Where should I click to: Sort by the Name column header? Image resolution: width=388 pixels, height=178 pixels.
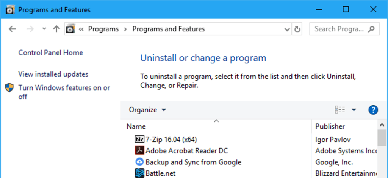136,126
